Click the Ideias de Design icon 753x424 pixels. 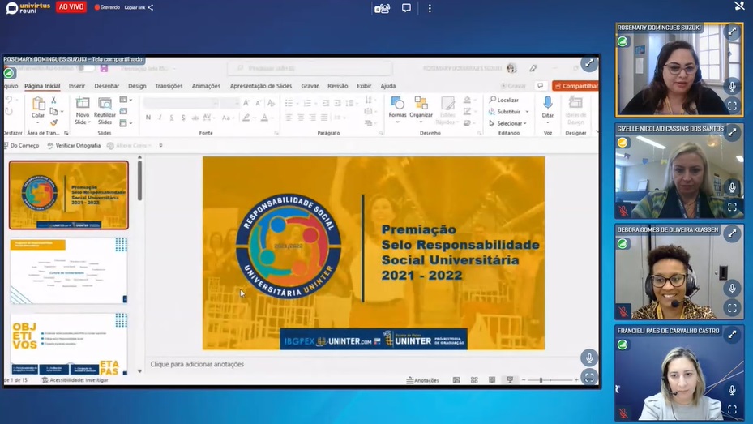click(x=575, y=102)
